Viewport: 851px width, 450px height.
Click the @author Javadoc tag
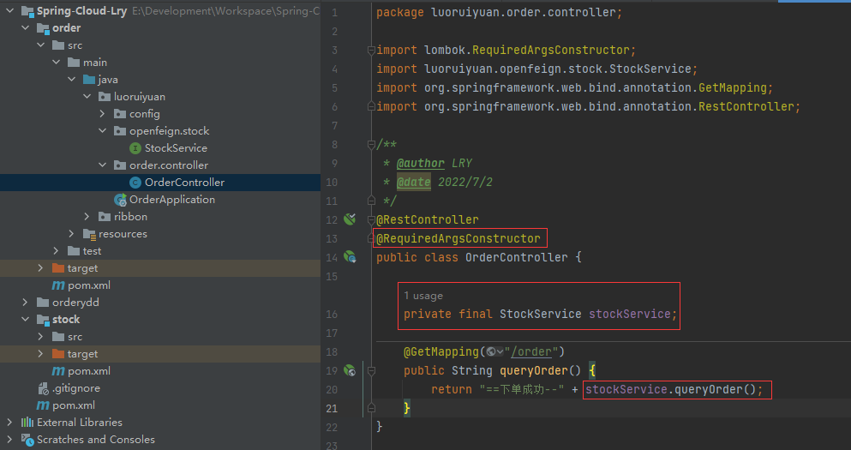(421, 164)
